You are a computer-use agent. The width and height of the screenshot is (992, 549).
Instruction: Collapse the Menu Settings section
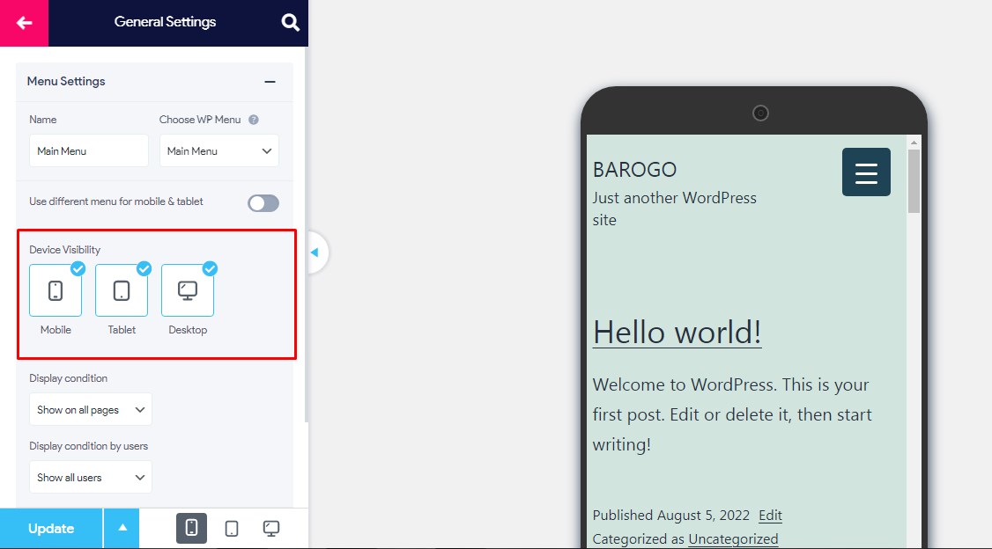click(270, 82)
